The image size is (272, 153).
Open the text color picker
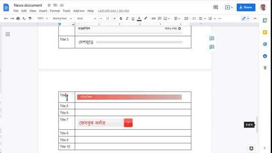coord(139,18)
